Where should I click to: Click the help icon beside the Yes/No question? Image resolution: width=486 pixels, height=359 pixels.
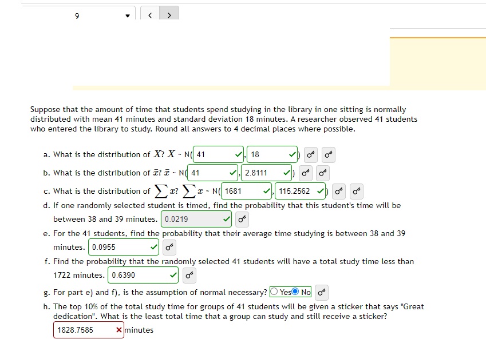(x=321, y=292)
